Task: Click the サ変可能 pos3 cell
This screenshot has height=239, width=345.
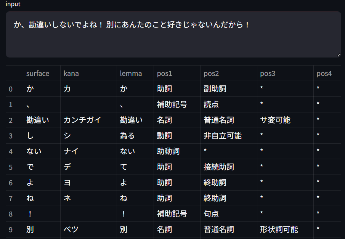Action: 286,120
